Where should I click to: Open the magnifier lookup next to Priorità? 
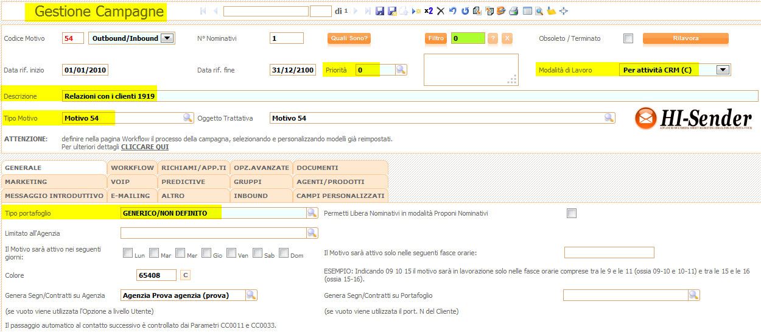pos(401,70)
